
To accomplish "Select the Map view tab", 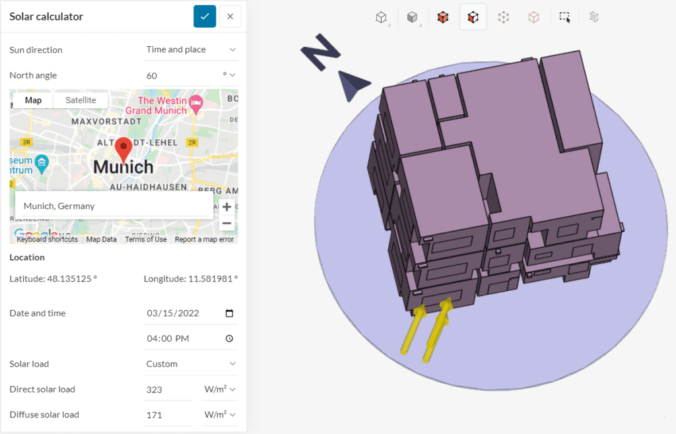I will pyautogui.click(x=33, y=100).
